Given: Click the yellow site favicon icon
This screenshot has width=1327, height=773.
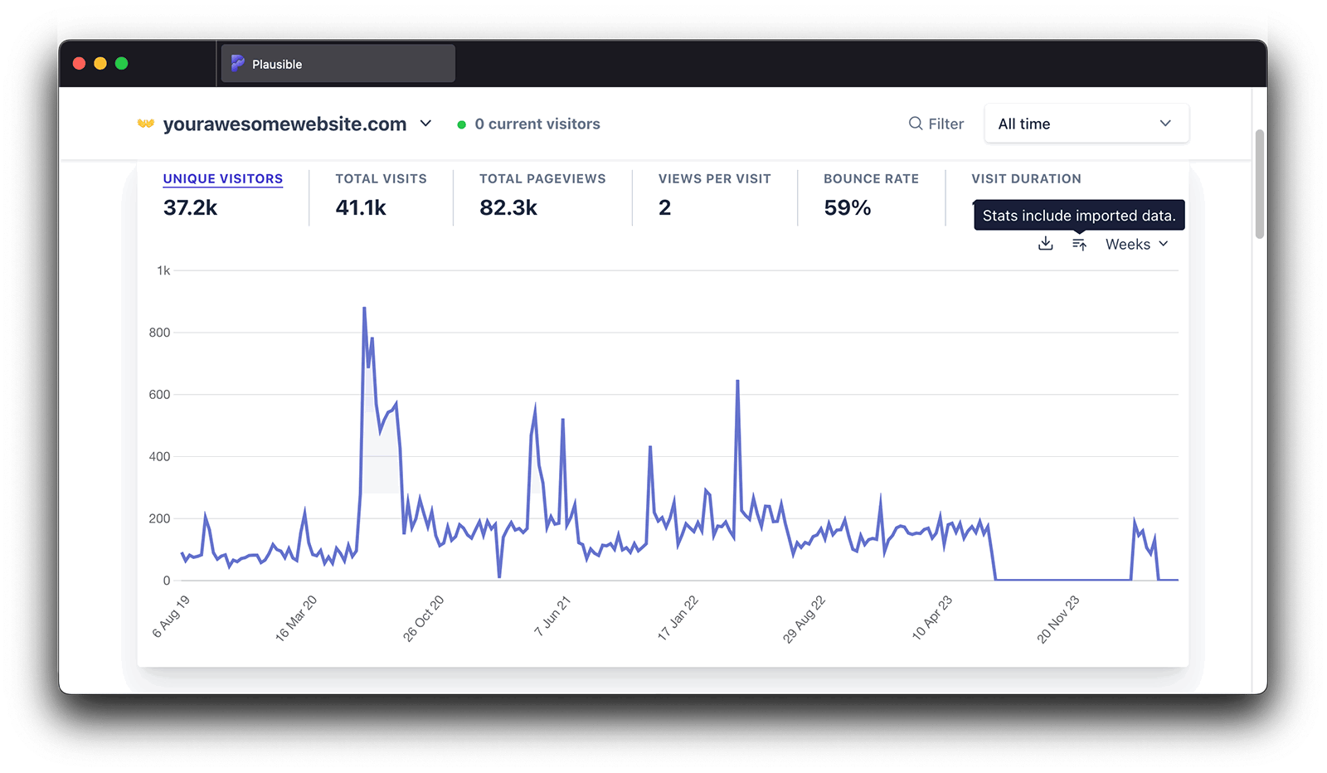Looking at the screenshot, I should click(146, 124).
